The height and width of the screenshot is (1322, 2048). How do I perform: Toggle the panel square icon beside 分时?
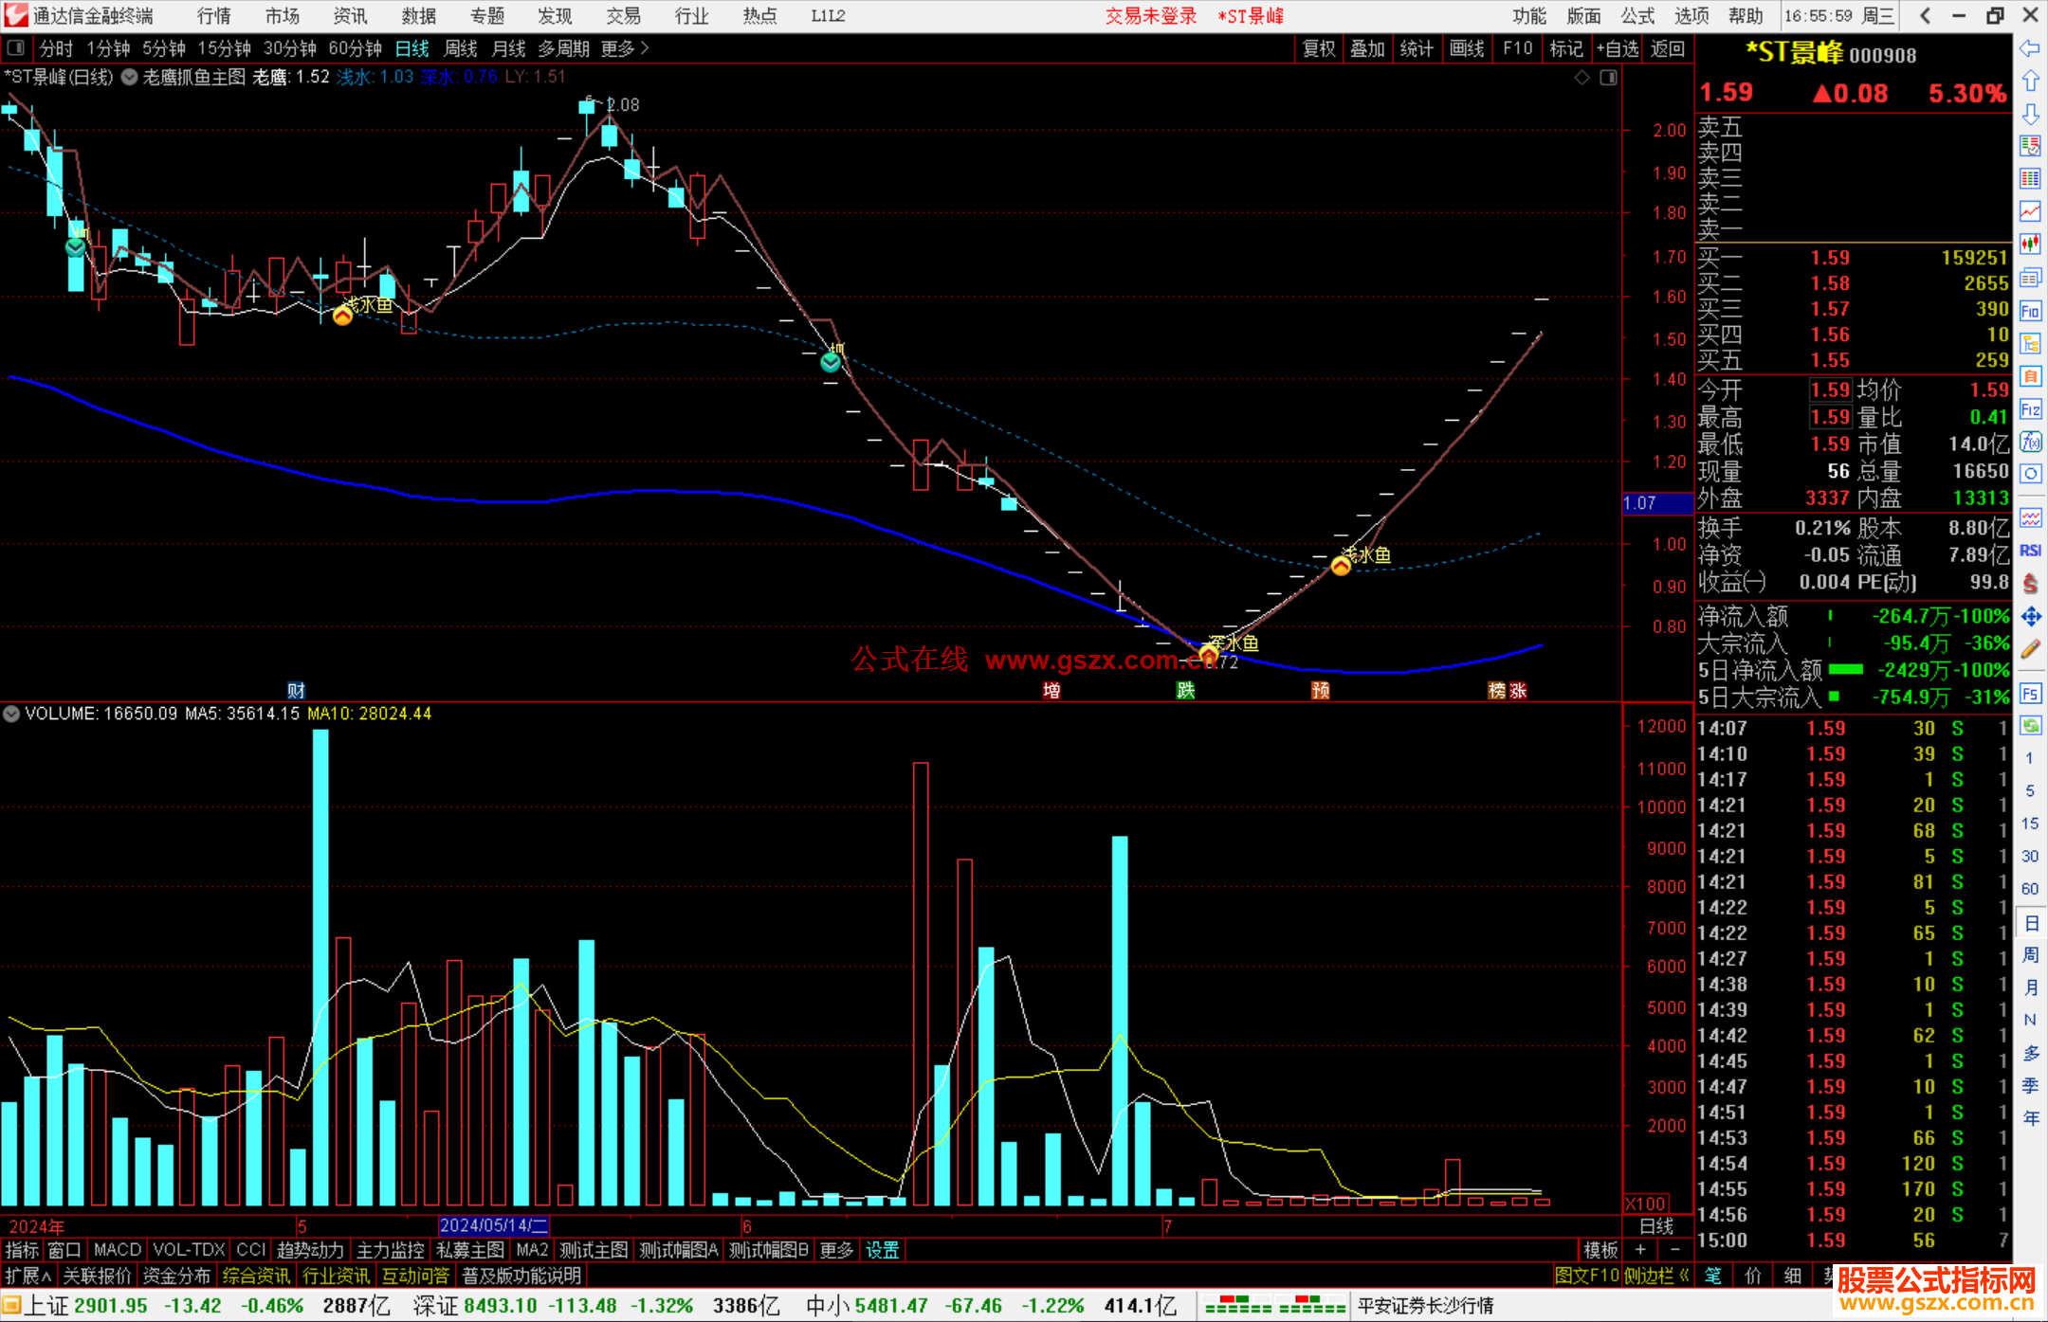[16, 47]
